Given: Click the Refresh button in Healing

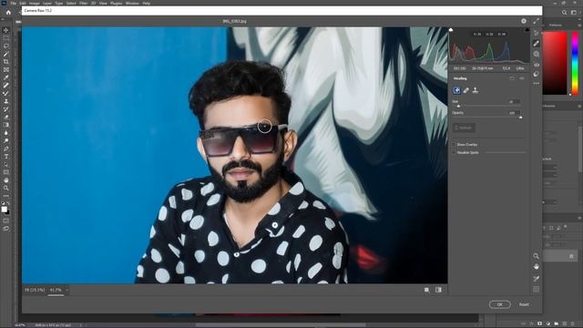Looking at the screenshot, I should click(464, 128).
